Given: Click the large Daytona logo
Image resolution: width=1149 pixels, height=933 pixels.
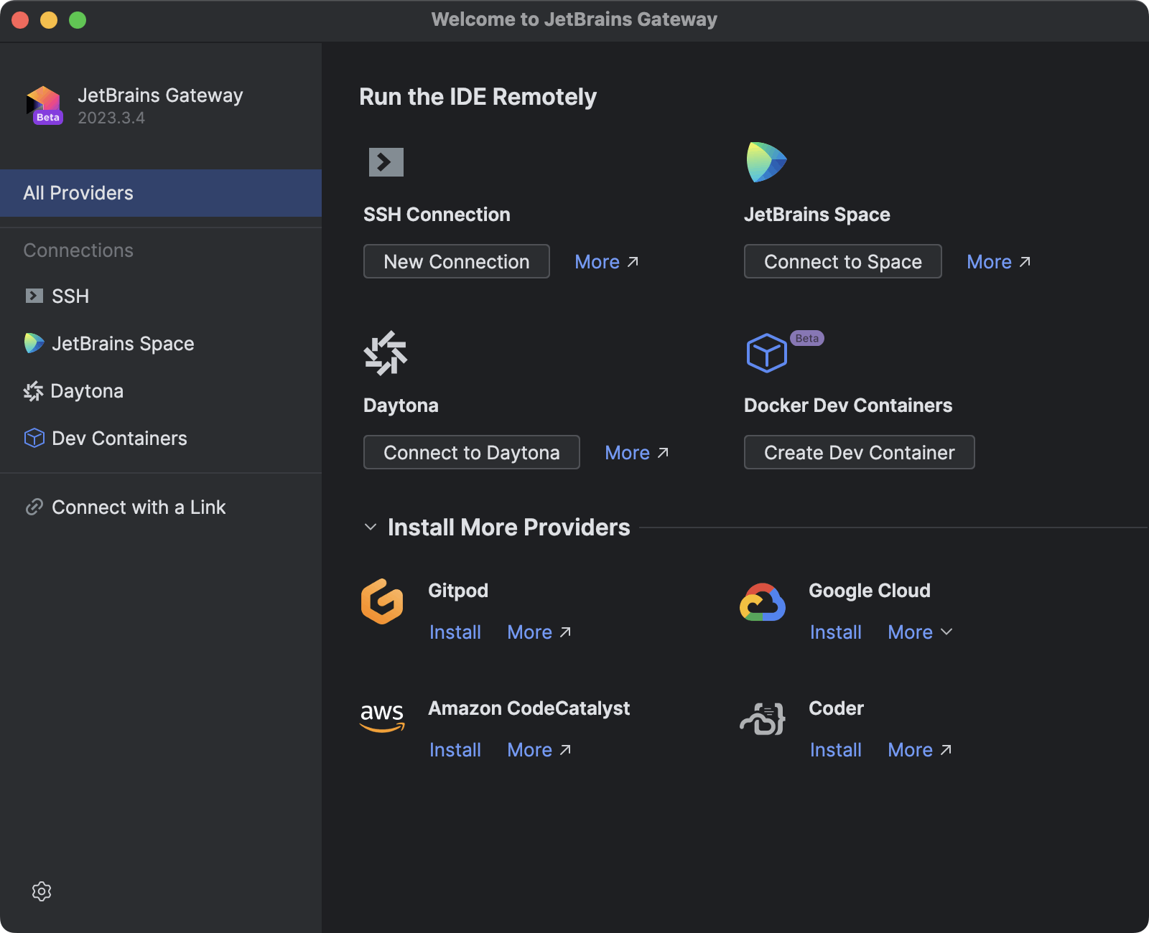Looking at the screenshot, I should (x=386, y=353).
